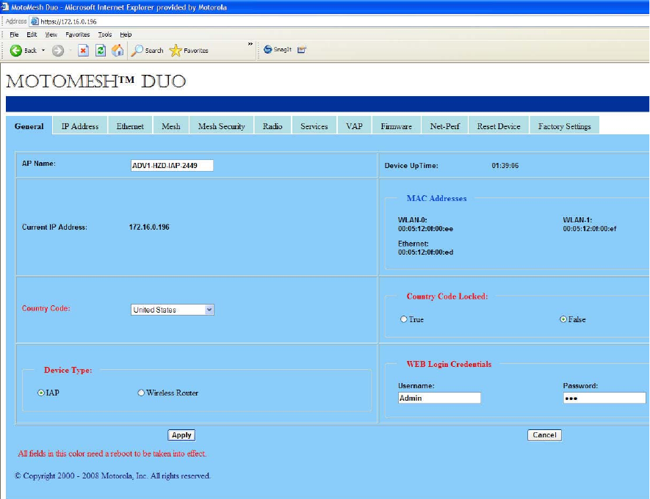Open the Back button history dropdown arrow
The height and width of the screenshot is (499, 650).
click(x=43, y=51)
